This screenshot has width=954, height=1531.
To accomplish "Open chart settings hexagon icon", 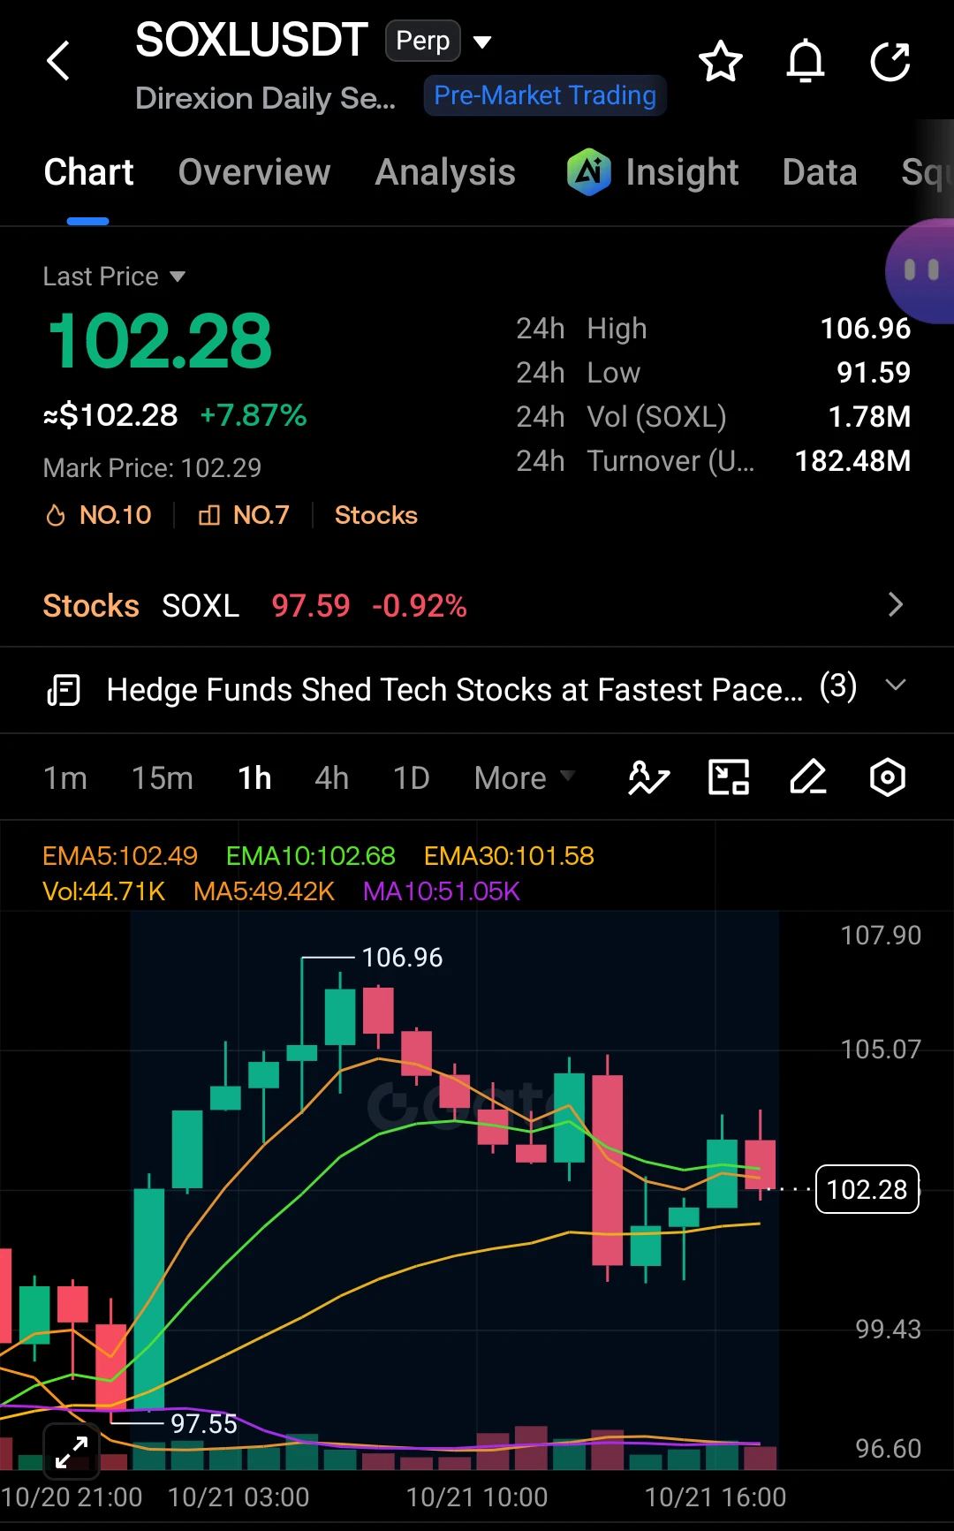I will (x=887, y=777).
